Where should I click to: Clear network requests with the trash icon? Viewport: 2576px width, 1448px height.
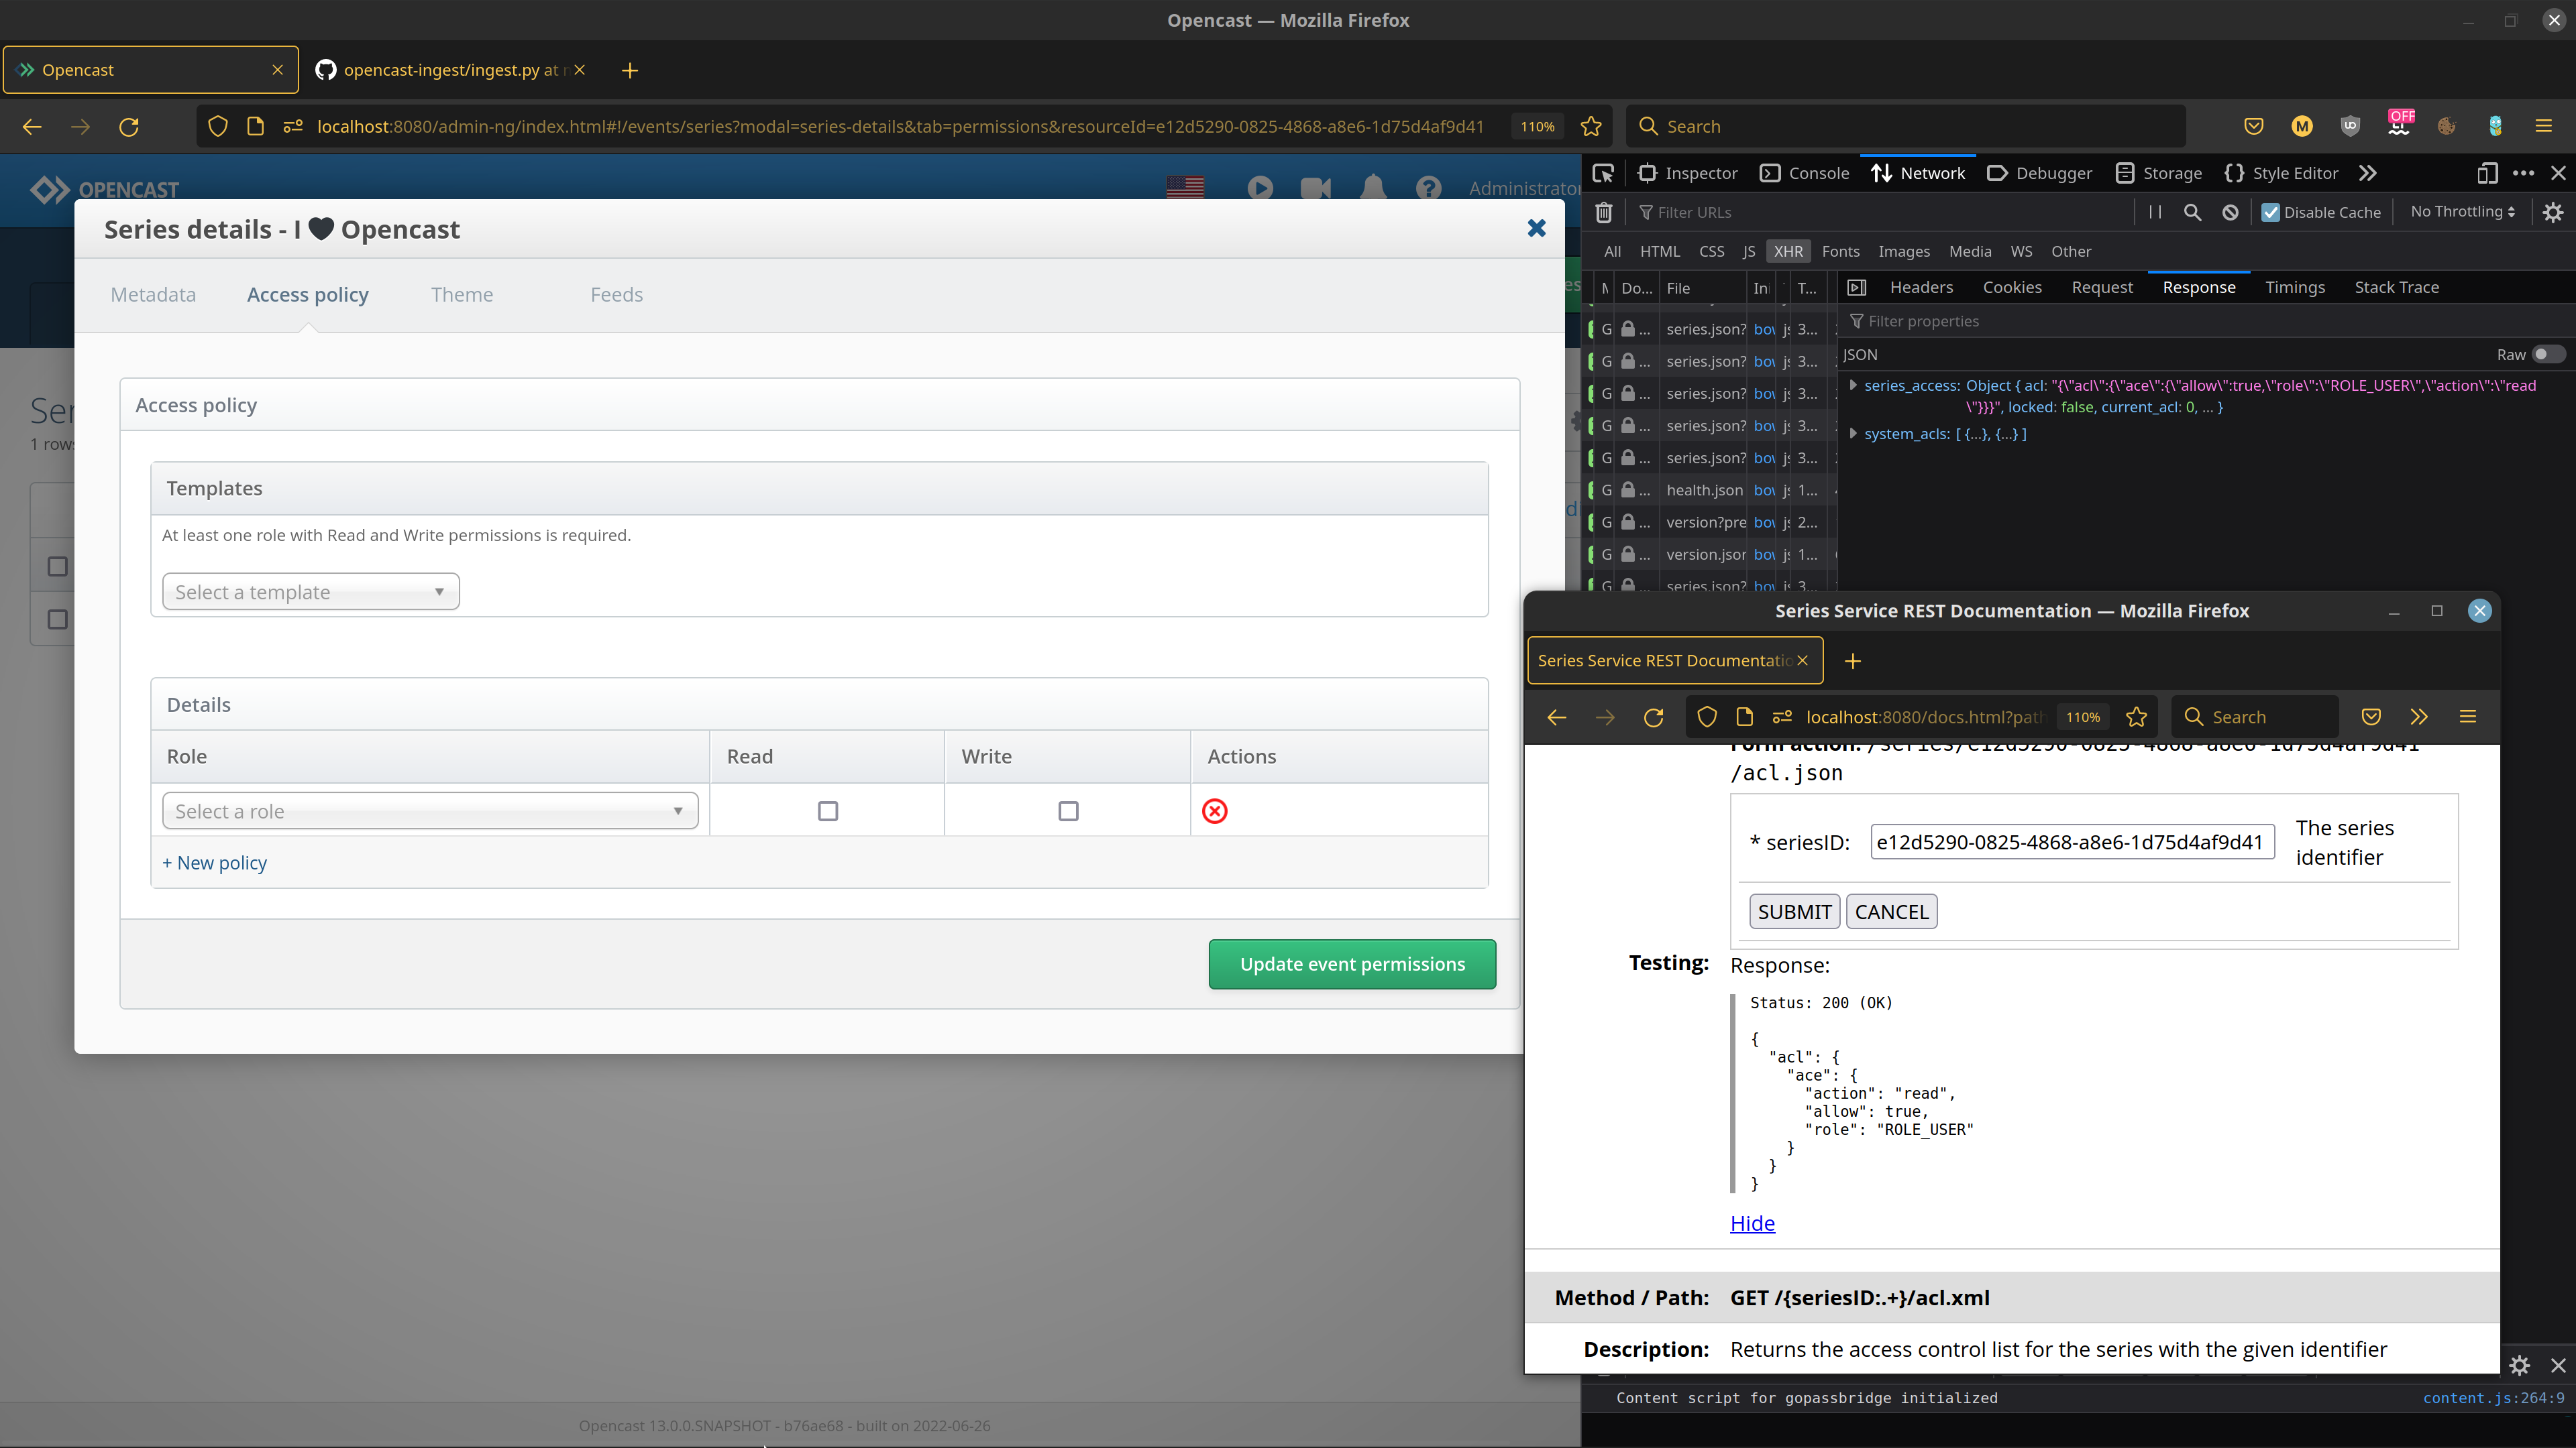1604,212
